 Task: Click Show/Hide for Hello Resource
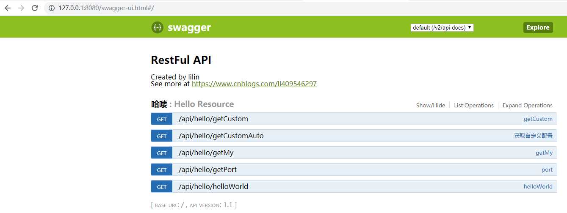click(431, 106)
